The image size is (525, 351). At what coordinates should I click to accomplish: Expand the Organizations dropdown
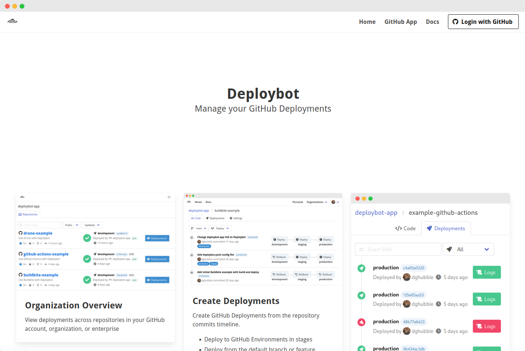tap(317, 202)
